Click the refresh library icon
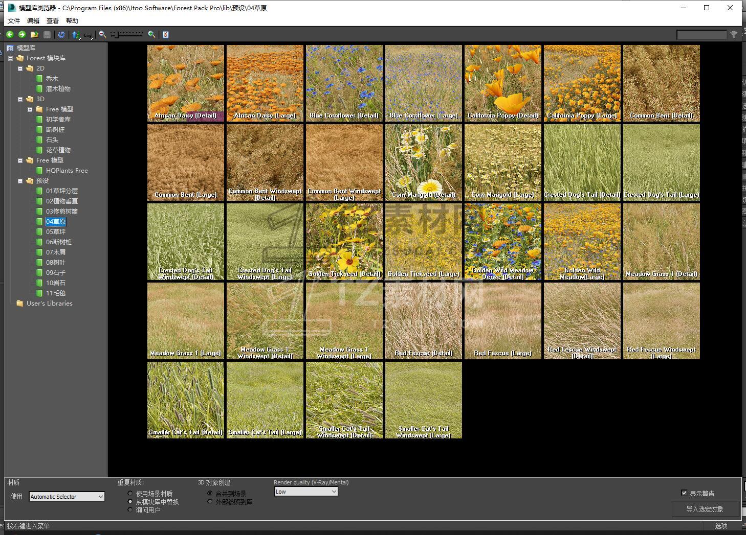 [x=61, y=34]
